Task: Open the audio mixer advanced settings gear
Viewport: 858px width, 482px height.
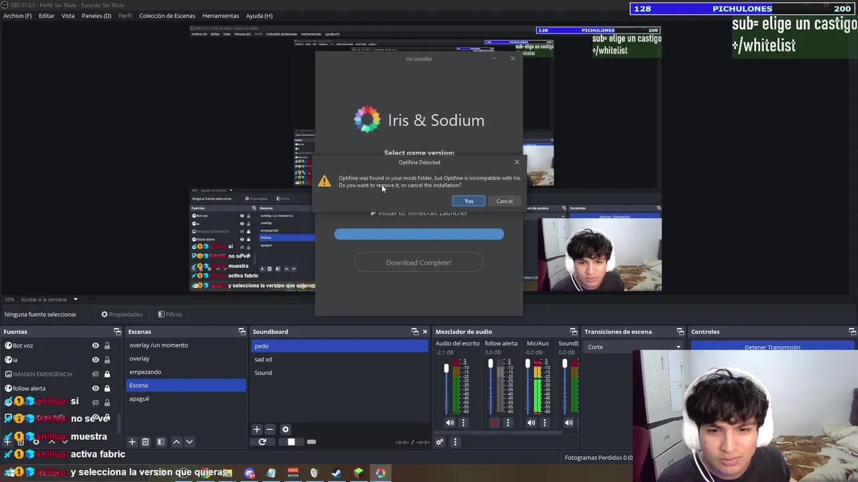Action: [440, 442]
